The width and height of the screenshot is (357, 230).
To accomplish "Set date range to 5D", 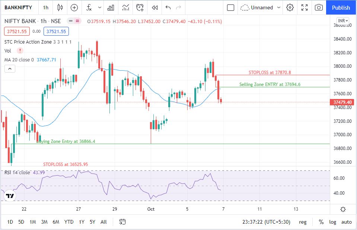I will (21, 222).
